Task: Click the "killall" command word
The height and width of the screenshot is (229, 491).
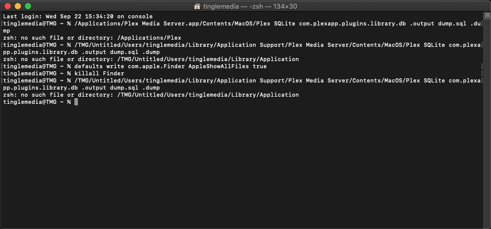Action: click(x=87, y=73)
